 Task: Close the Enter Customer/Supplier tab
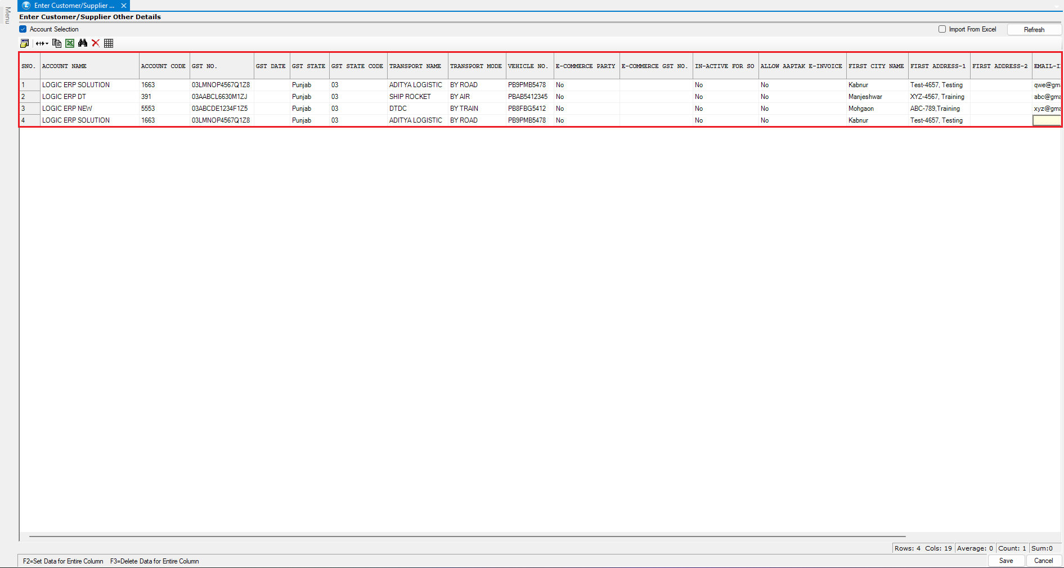click(x=124, y=6)
